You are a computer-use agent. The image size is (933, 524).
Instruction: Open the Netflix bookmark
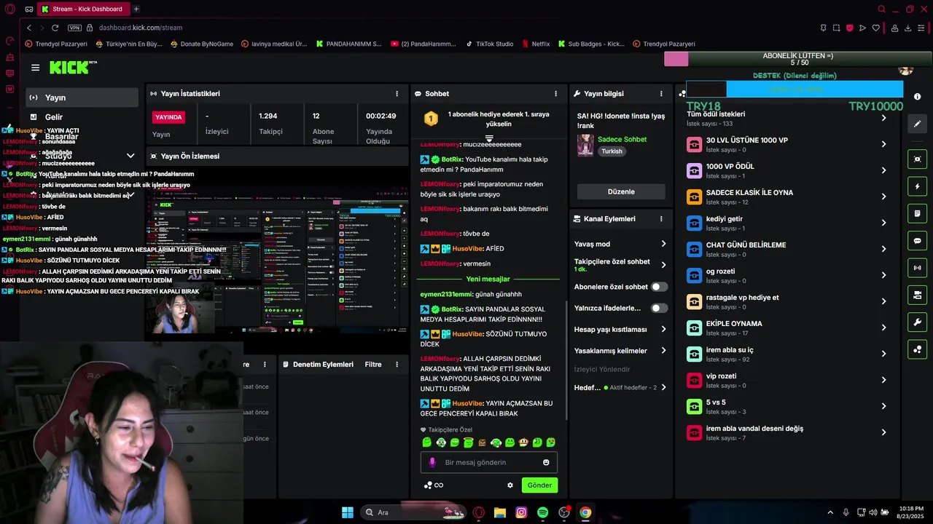[536, 44]
